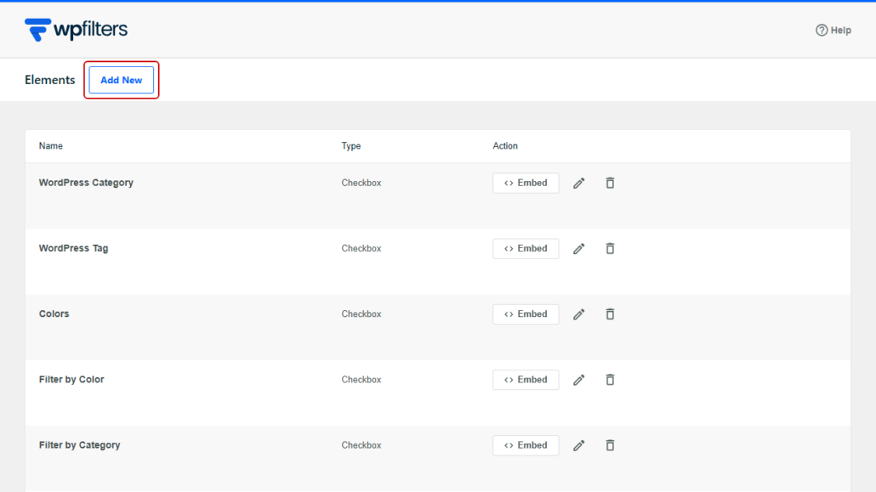
Task: Click Checkbox type in Filter by Color row
Action: pyautogui.click(x=361, y=380)
